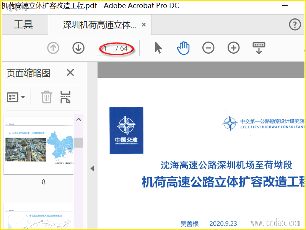Viewport: 306px width, 230px height.
Task: Minimize the Acrobat window
Action: (285, 5)
